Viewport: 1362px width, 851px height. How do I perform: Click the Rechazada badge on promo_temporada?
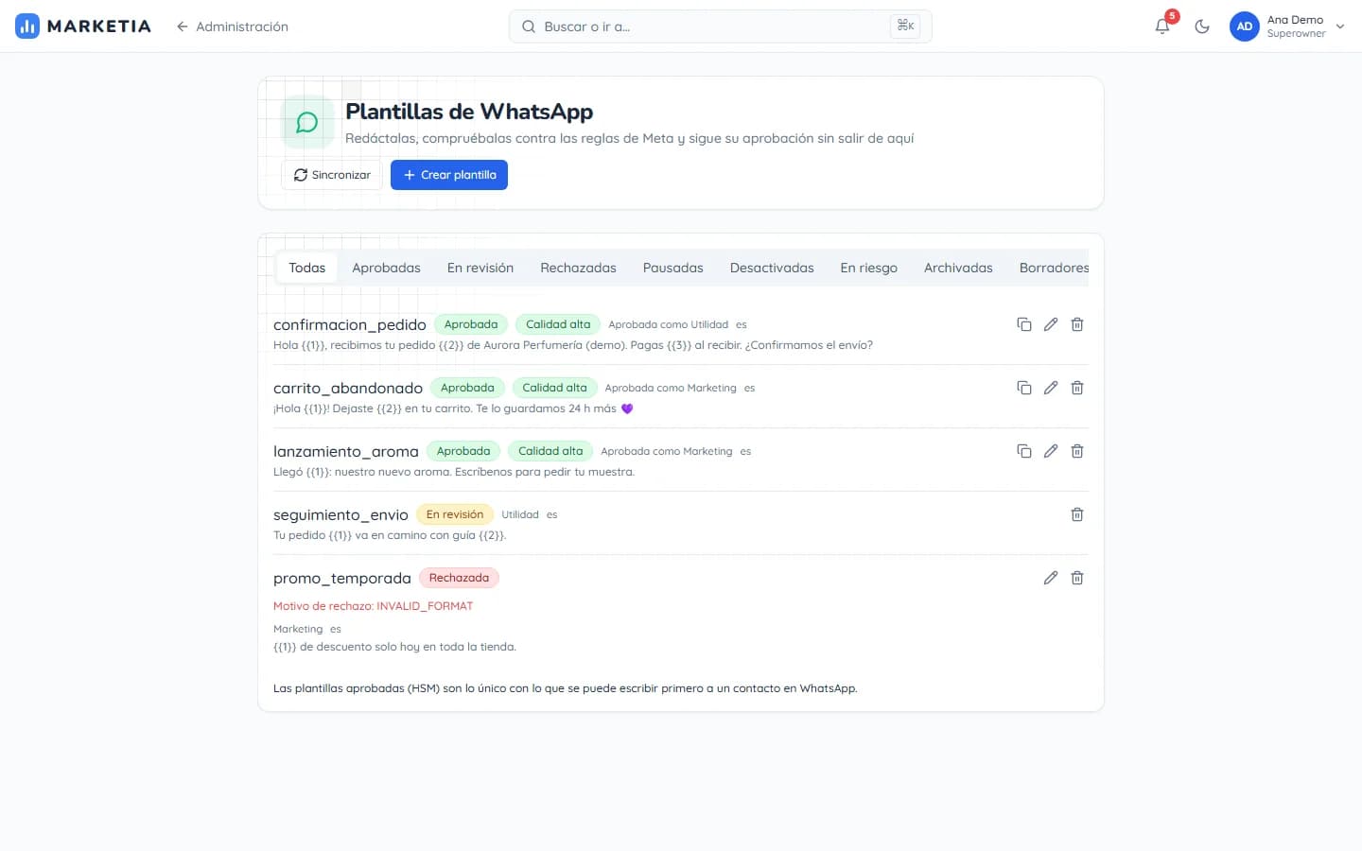click(x=459, y=578)
